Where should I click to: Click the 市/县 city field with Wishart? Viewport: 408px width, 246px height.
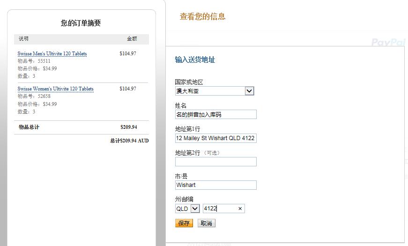click(x=215, y=185)
